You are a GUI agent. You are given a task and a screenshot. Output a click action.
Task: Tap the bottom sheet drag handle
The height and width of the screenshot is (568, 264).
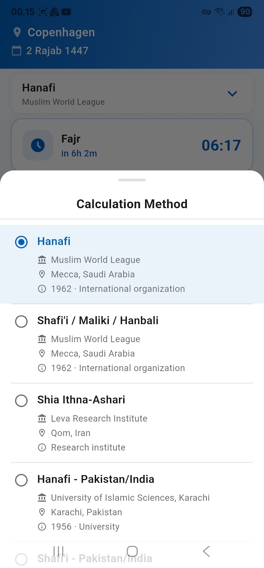click(x=132, y=180)
